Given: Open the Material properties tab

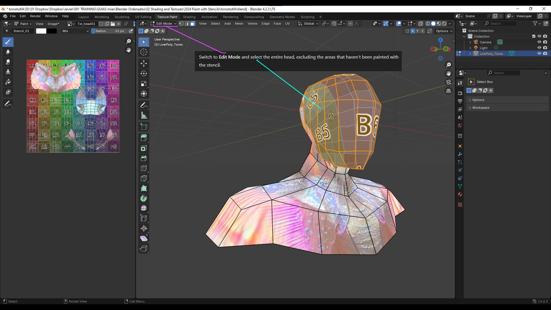Looking at the screenshot, I should [460, 194].
